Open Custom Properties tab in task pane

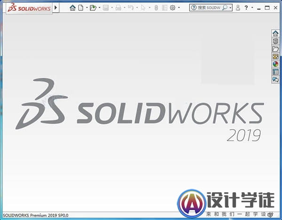coord(275,72)
